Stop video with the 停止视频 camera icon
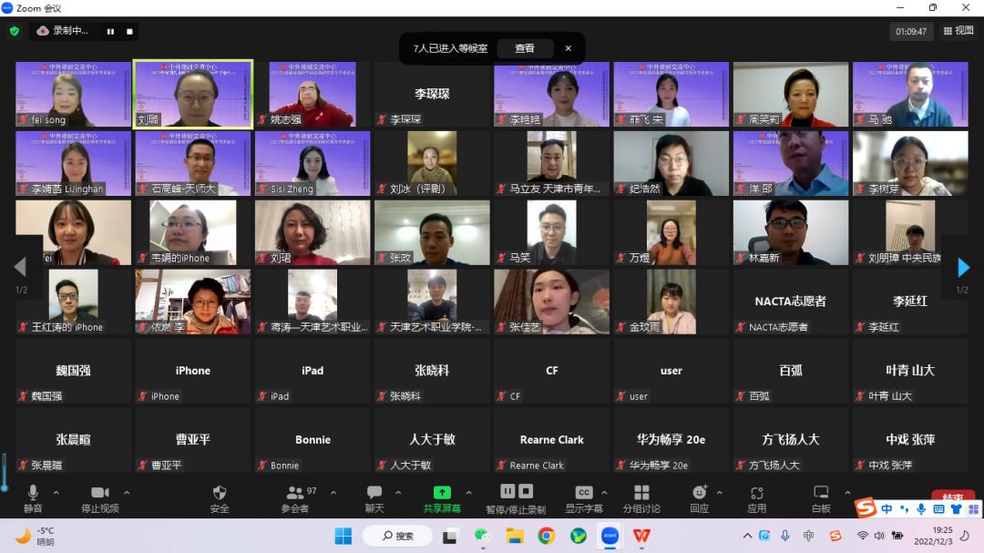The height and width of the screenshot is (553, 984). [x=100, y=494]
